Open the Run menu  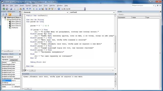[x=40, y=6]
